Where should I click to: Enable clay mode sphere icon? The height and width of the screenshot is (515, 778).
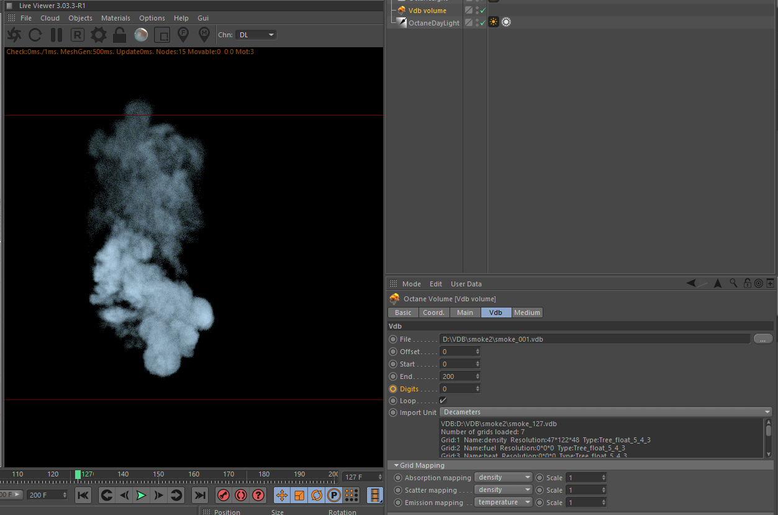coord(141,35)
